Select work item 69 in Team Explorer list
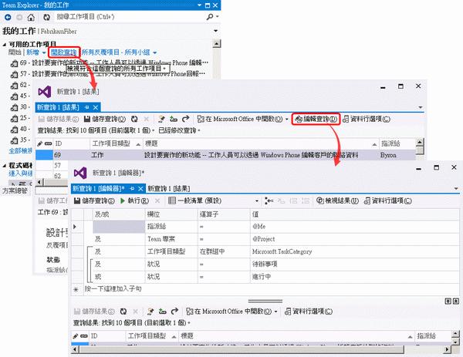Viewport: 463px width, 357px height. [110, 63]
